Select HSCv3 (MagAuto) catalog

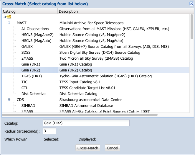click(36, 41)
